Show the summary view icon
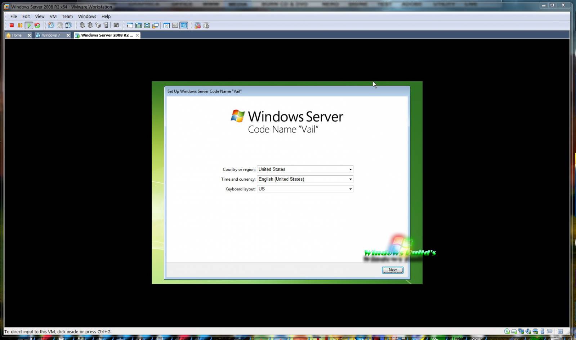 coord(166,26)
